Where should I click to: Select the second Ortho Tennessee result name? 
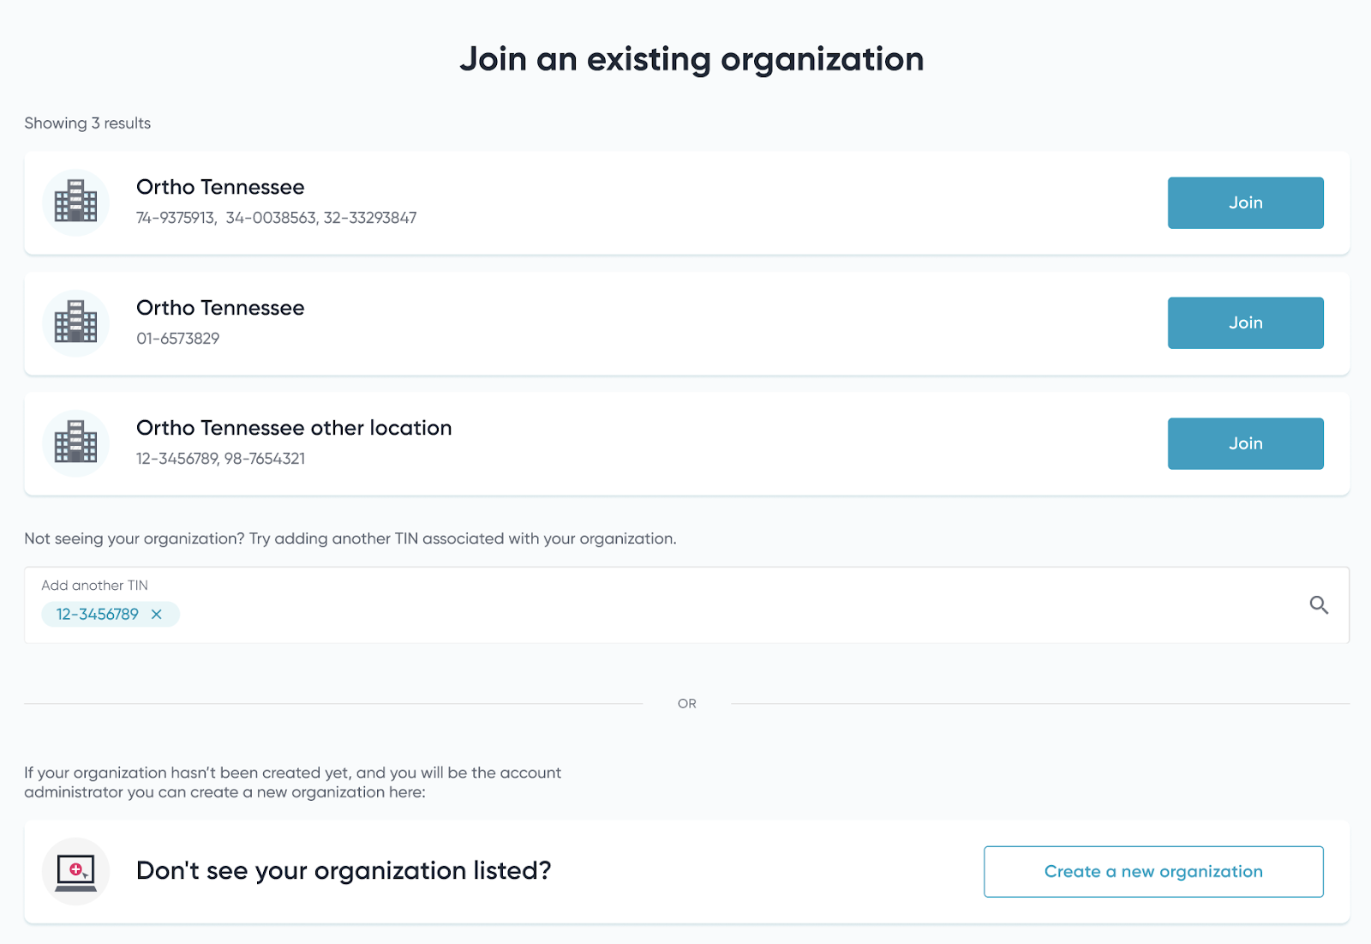pyautogui.click(x=220, y=308)
